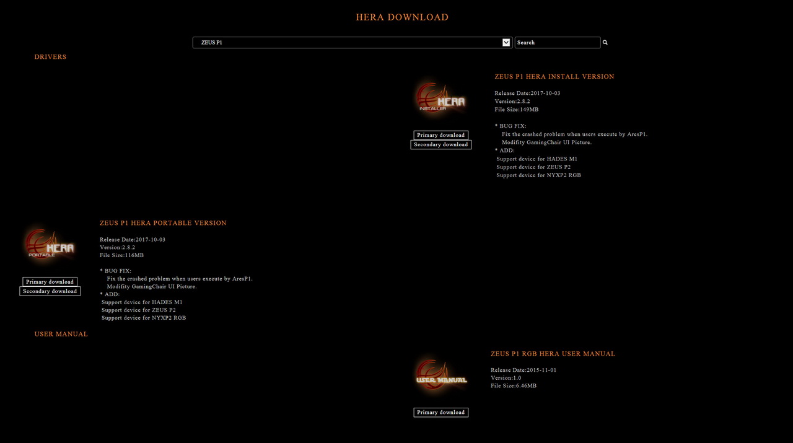The width and height of the screenshot is (793, 443).
Task: Click the File Size:116MB text
Action: point(121,255)
